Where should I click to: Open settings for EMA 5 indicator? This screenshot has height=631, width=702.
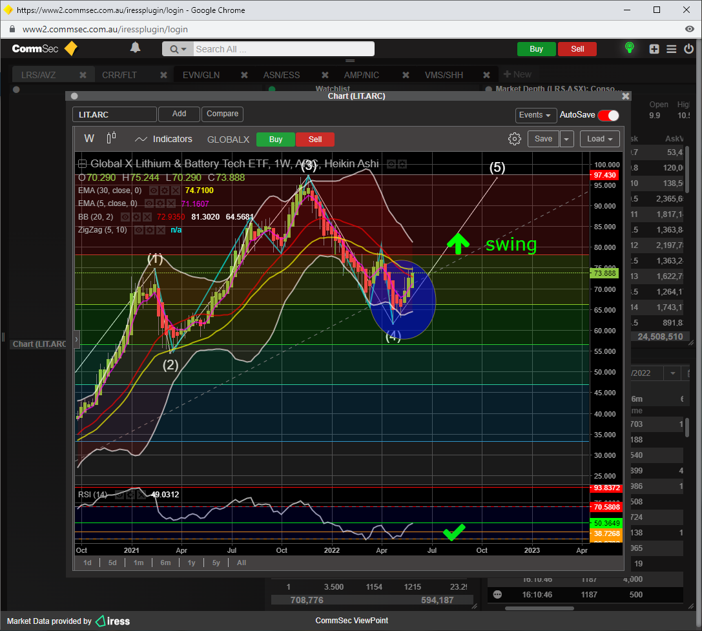point(160,203)
